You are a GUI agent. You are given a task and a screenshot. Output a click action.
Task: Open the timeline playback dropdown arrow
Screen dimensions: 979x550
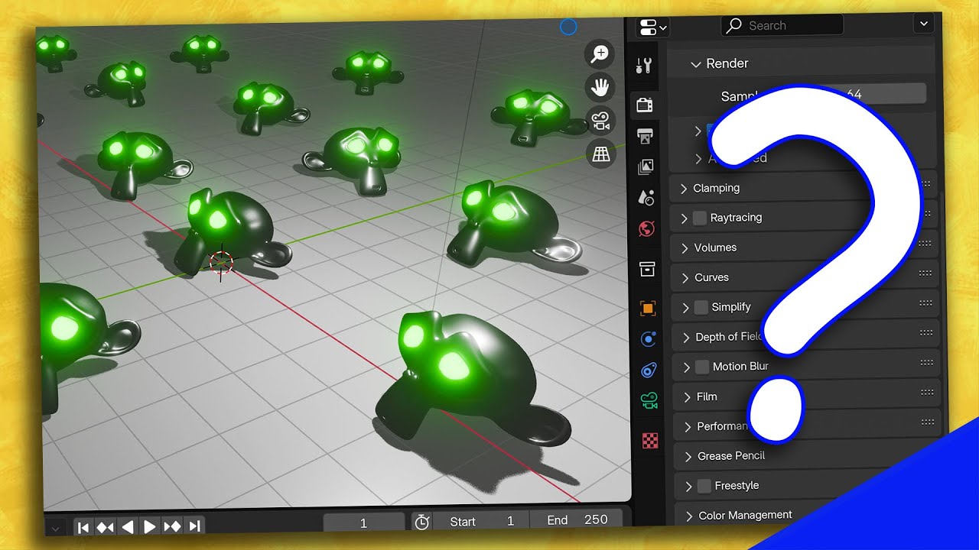pos(55,528)
